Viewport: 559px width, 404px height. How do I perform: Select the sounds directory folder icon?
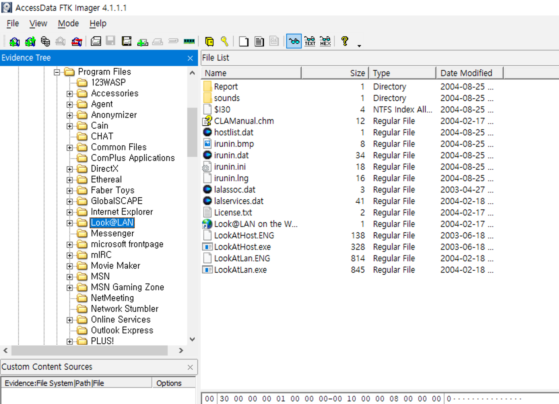pos(207,98)
